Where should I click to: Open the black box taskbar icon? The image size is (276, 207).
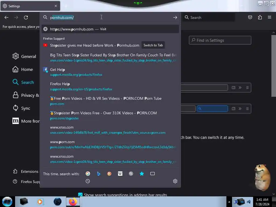[24, 202]
